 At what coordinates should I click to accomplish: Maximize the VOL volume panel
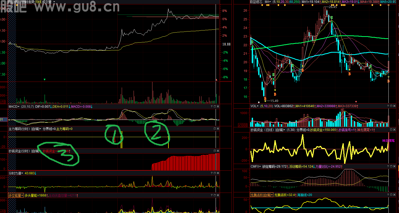[x=391, y=106]
